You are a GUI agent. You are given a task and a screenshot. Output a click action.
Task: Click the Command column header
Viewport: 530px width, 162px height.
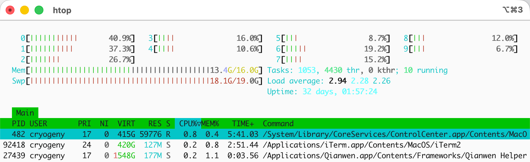coord(278,123)
